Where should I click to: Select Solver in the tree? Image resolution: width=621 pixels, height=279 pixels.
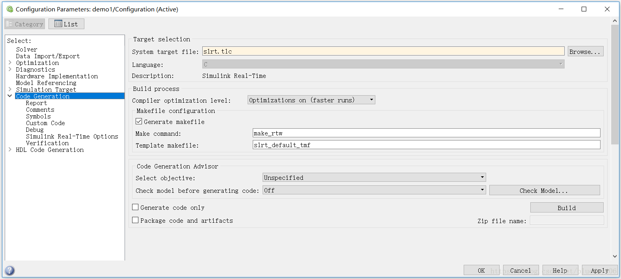click(26, 50)
